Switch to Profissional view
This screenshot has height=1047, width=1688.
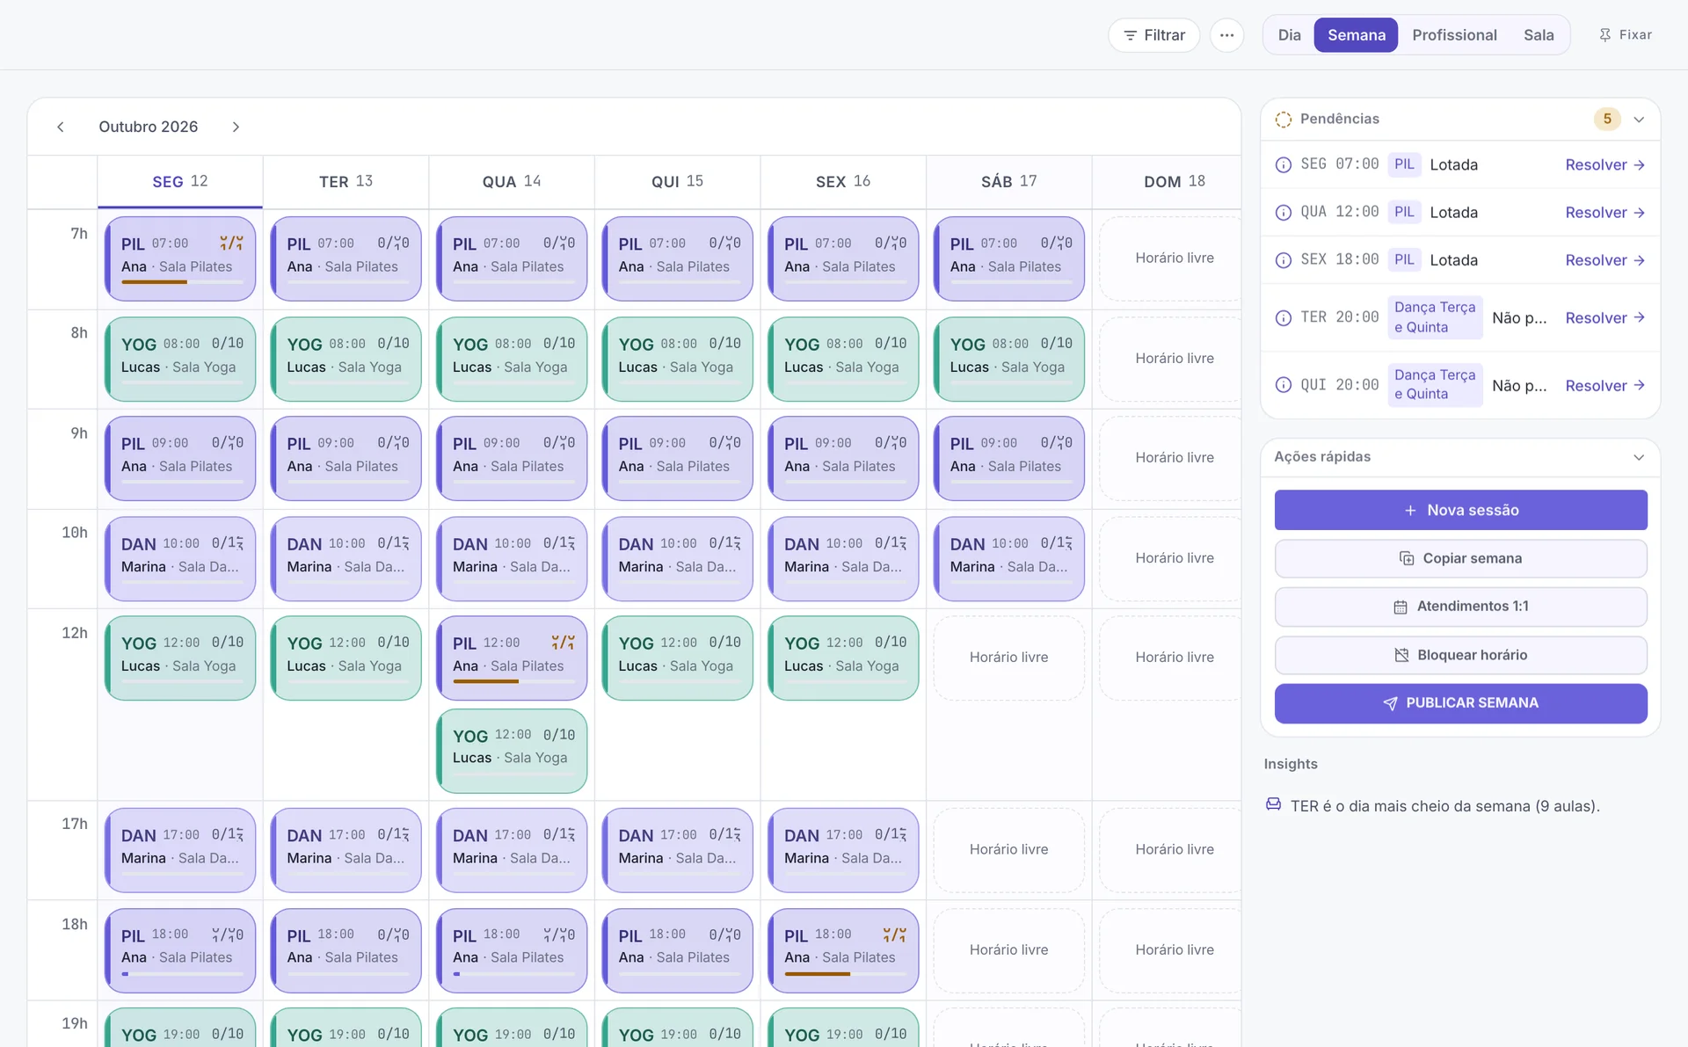[x=1454, y=35]
